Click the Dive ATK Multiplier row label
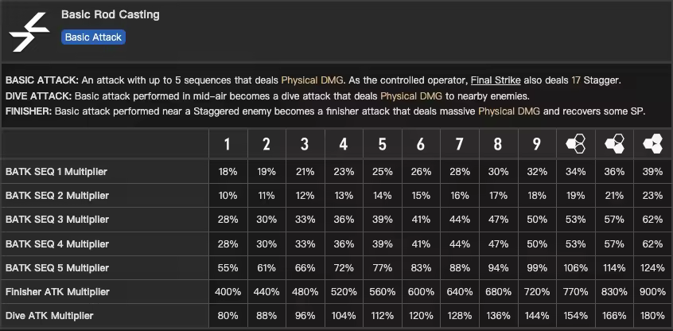The height and width of the screenshot is (331, 673). pyautogui.click(x=49, y=316)
